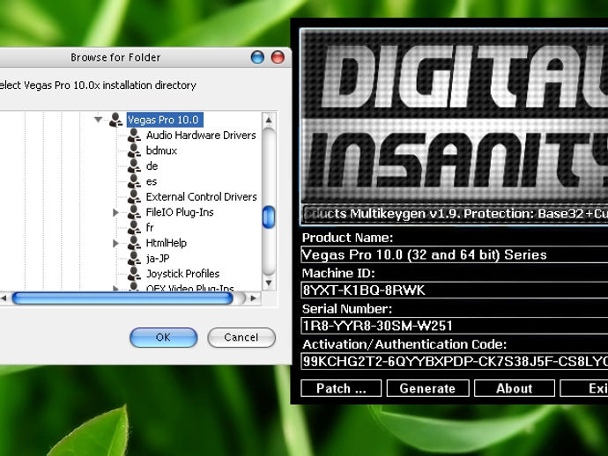Click the FileIO Plug-Ins folder icon
The height and width of the screenshot is (456, 608).
click(x=134, y=212)
